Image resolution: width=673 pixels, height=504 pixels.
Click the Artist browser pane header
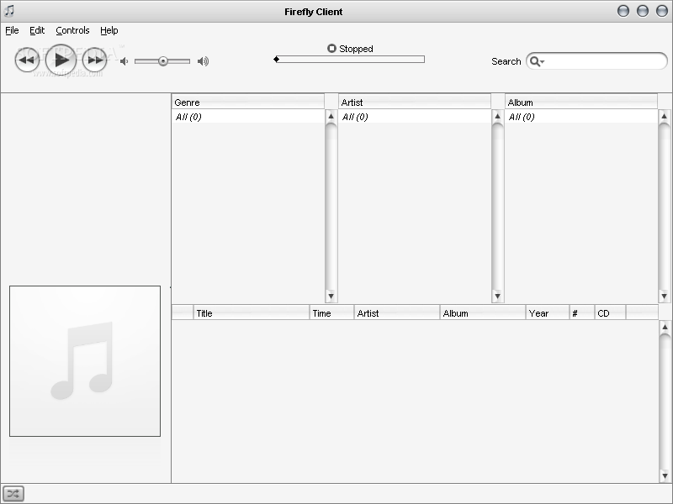click(415, 102)
